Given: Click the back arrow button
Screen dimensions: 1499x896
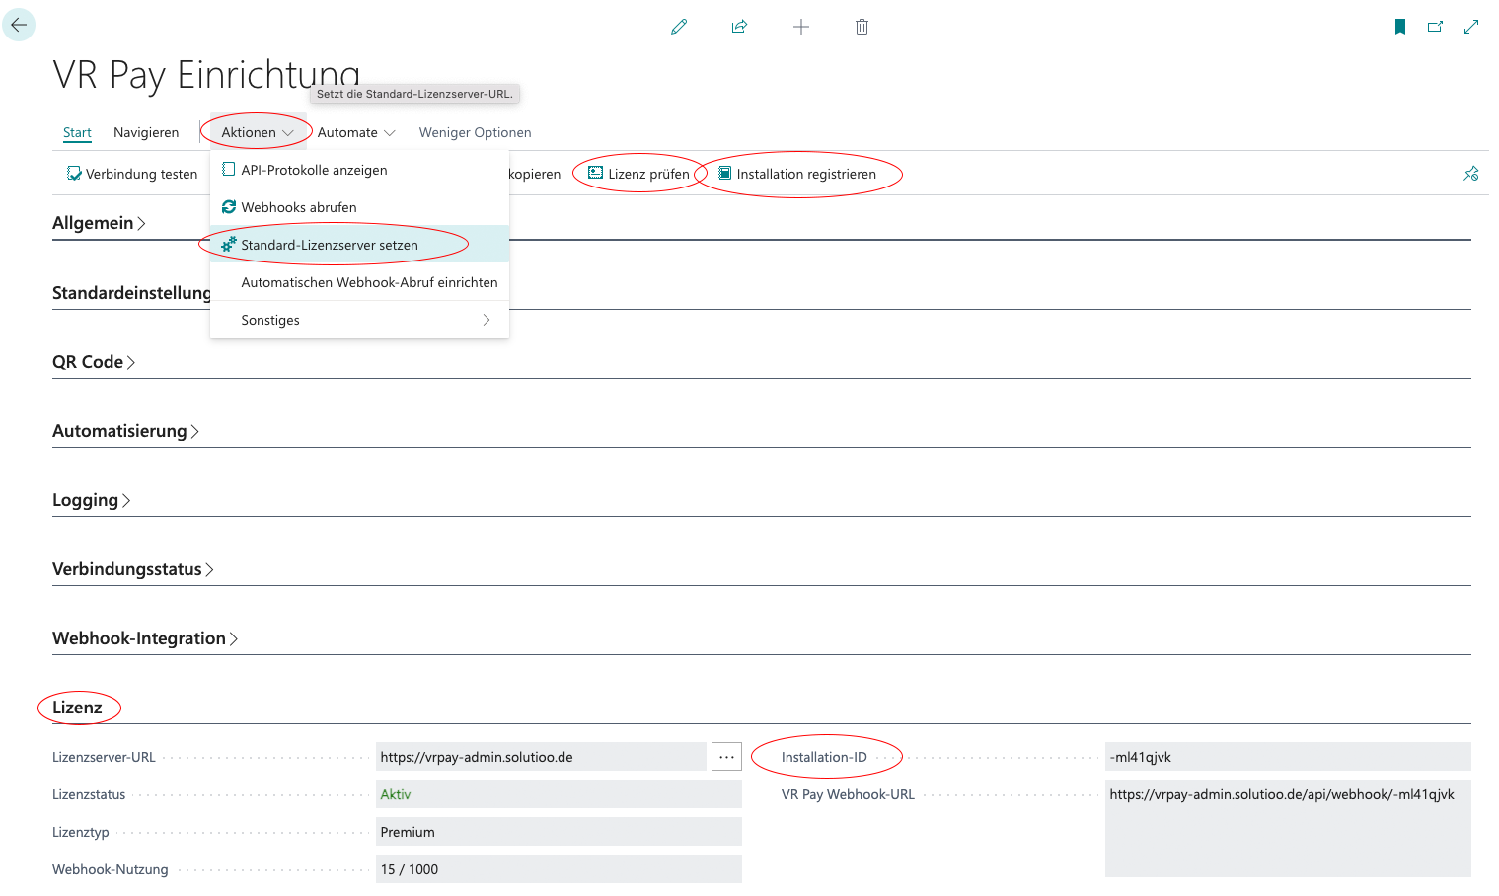Looking at the screenshot, I should coord(19,25).
